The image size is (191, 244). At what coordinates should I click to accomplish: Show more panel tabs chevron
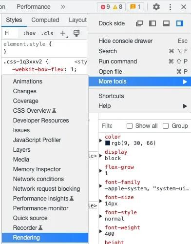pos(63,7)
